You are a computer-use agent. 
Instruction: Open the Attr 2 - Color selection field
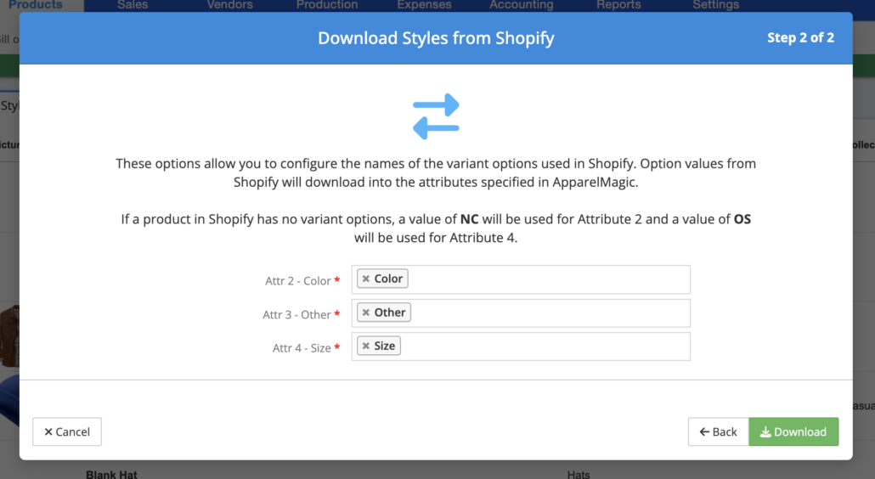coord(521,279)
